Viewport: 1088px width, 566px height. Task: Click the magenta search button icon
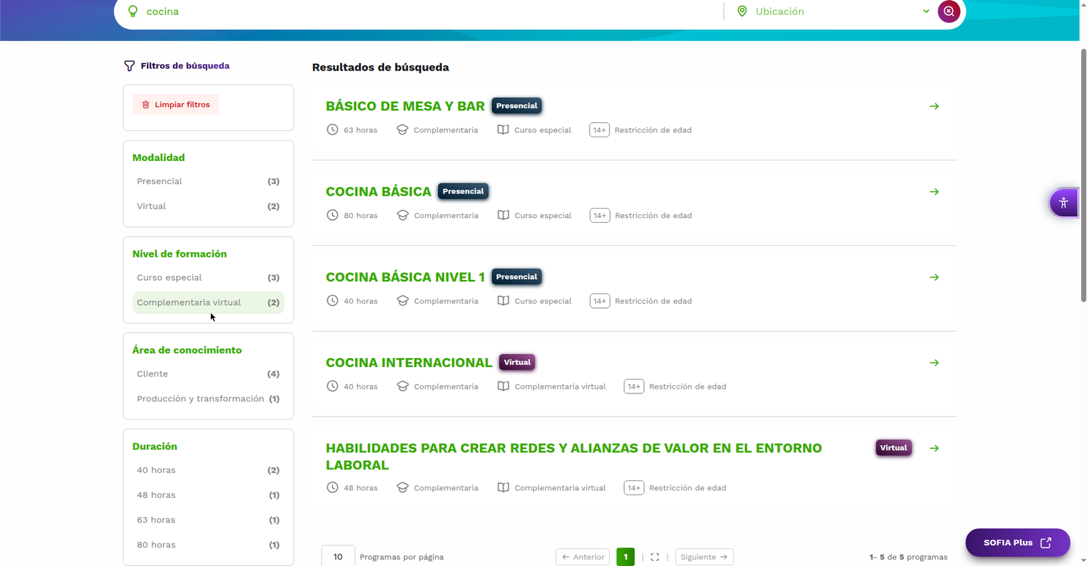pos(949,12)
